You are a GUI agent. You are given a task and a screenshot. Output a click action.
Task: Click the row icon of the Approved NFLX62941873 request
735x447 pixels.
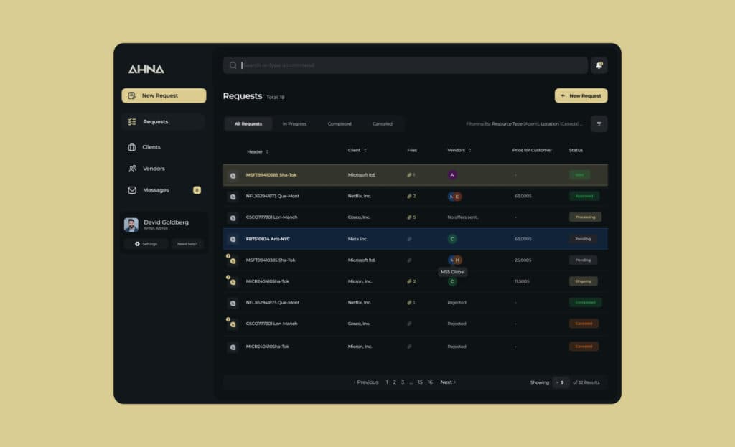(x=233, y=197)
